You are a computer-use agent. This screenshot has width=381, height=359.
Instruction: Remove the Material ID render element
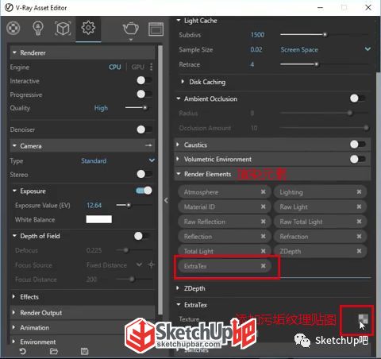[264, 207]
